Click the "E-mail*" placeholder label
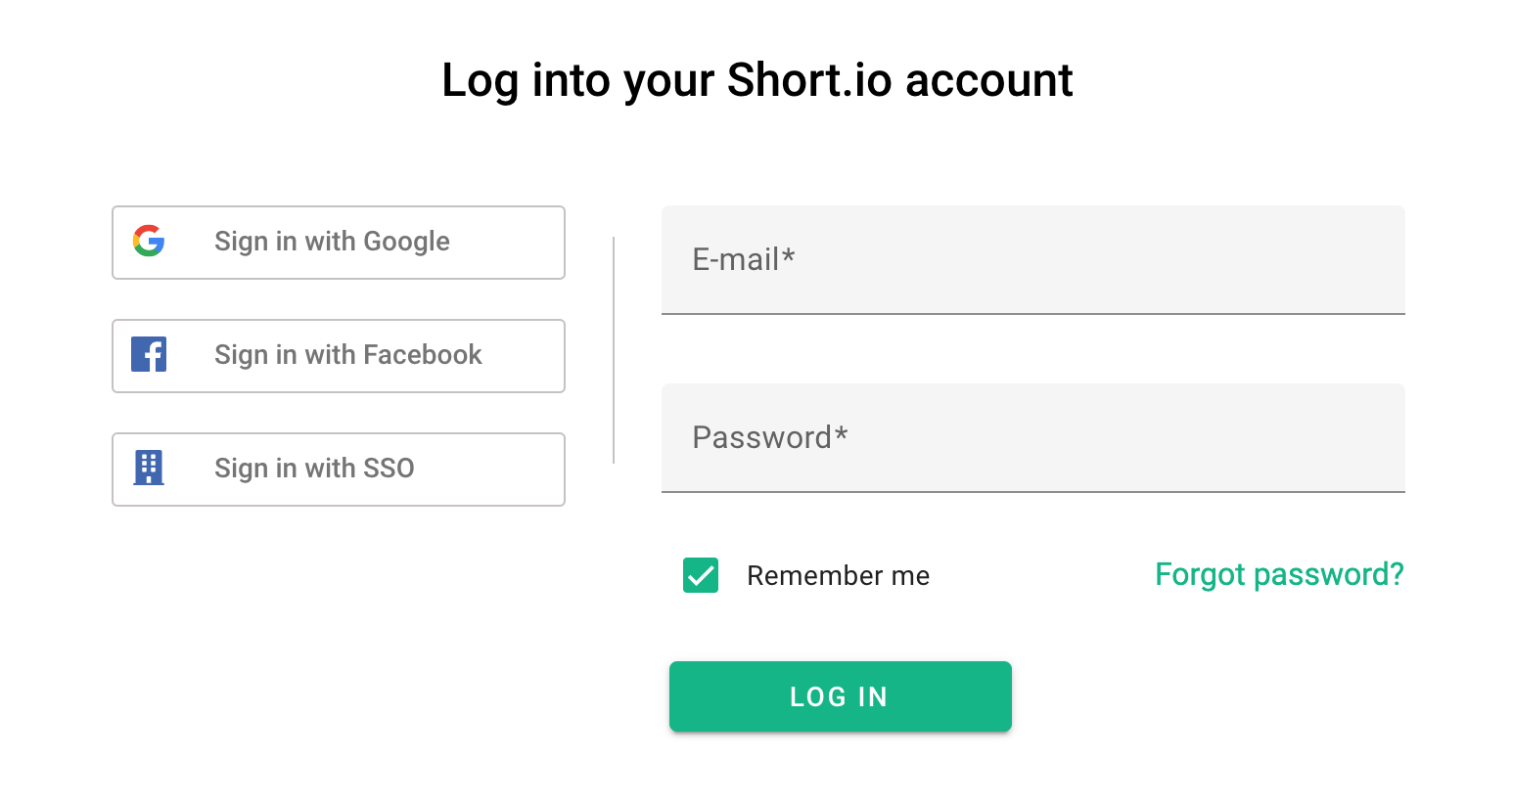 [743, 259]
